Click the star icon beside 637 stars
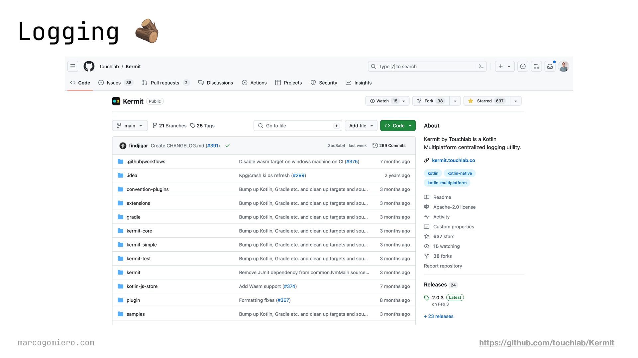Viewport: 638px width, 358px height. 427,236
